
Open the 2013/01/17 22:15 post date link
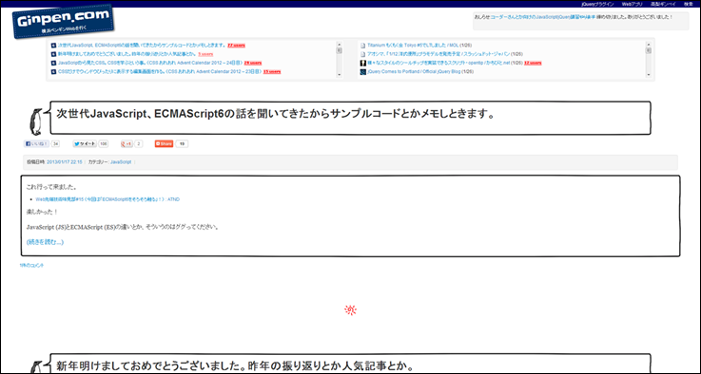pos(65,162)
